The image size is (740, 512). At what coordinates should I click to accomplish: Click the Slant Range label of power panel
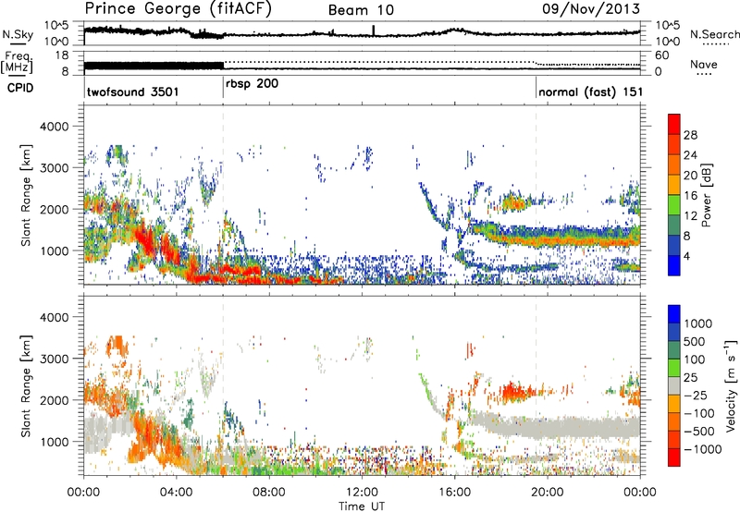pyautogui.click(x=26, y=195)
